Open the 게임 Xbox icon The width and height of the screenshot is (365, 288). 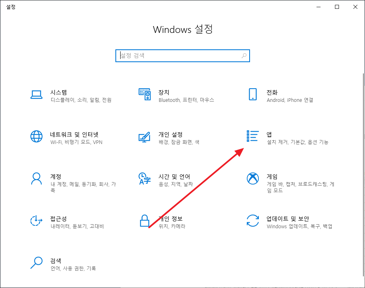point(252,178)
